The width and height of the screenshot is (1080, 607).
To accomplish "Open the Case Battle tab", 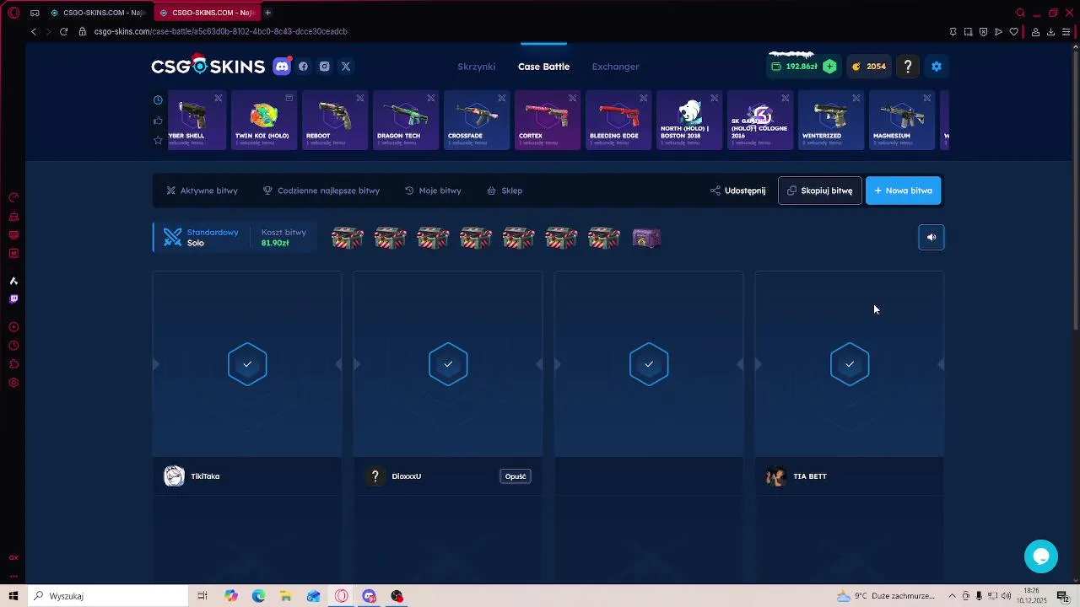I will [x=543, y=67].
